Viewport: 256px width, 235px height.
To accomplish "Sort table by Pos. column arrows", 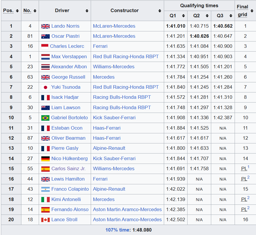I will click(x=17, y=11).
